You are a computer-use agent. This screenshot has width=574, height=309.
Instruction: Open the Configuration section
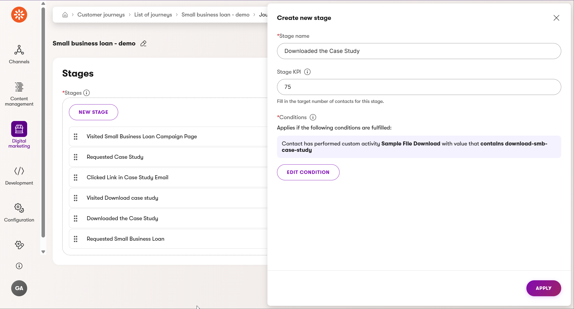tap(19, 212)
